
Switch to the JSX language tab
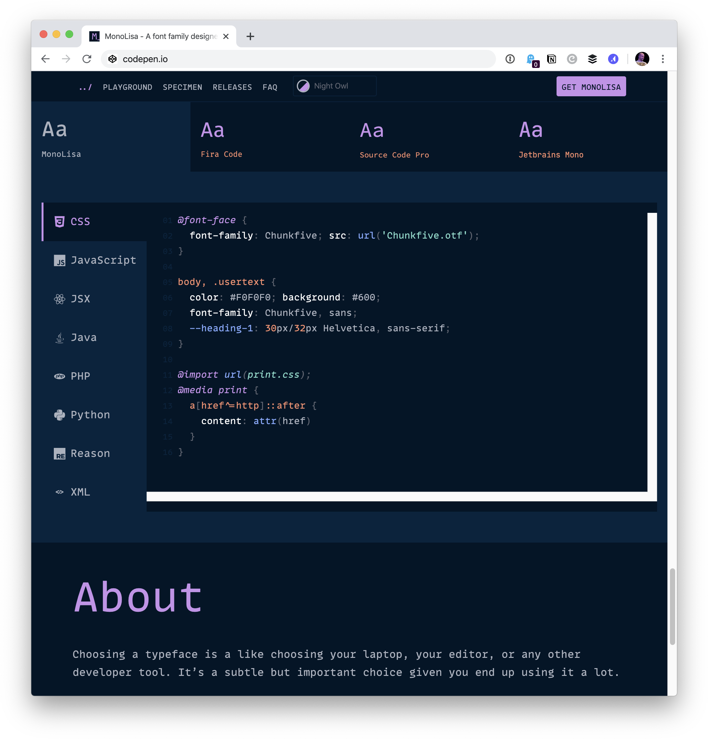(x=94, y=299)
